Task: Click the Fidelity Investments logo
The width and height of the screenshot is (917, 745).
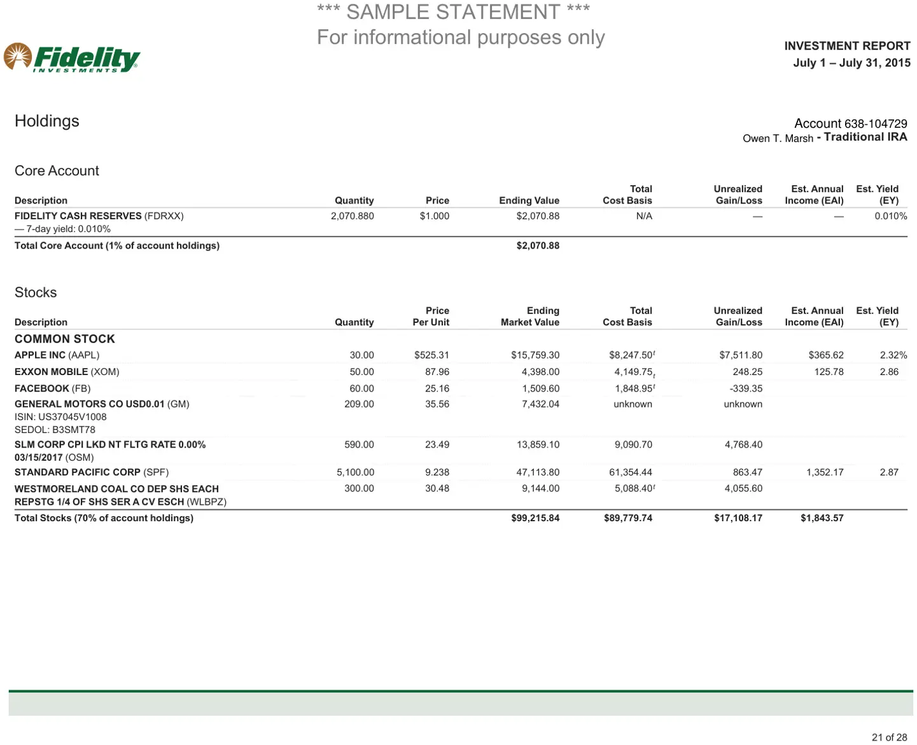Action: pos(71,58)
